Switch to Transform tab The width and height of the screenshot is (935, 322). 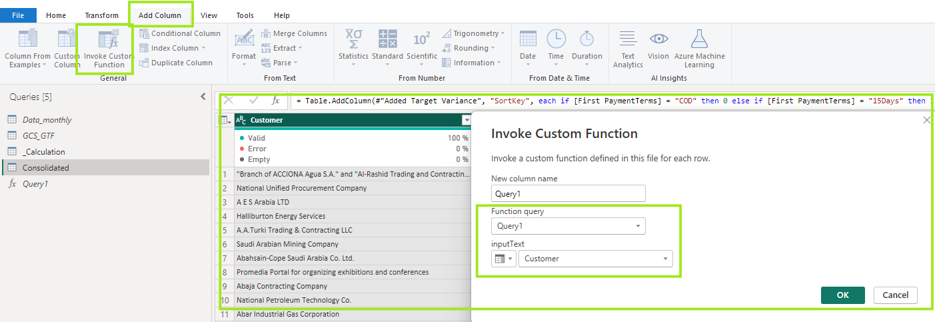click(101, 15)
